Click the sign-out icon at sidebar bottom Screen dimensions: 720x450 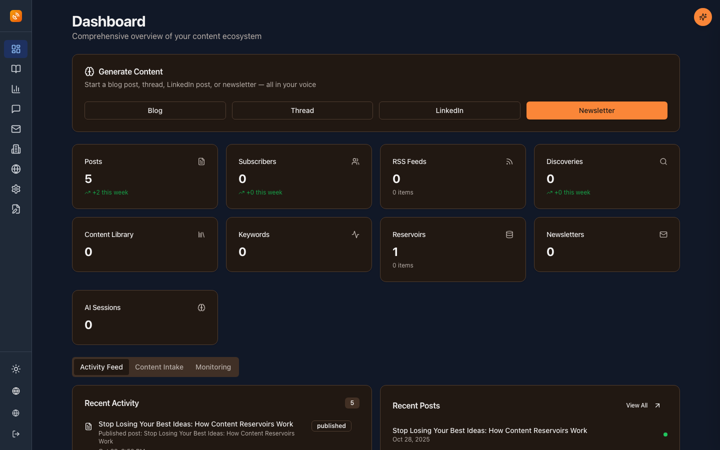15,434
